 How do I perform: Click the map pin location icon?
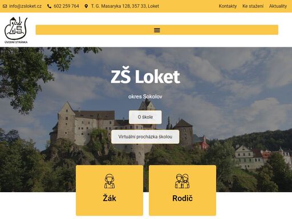point(86,6)
